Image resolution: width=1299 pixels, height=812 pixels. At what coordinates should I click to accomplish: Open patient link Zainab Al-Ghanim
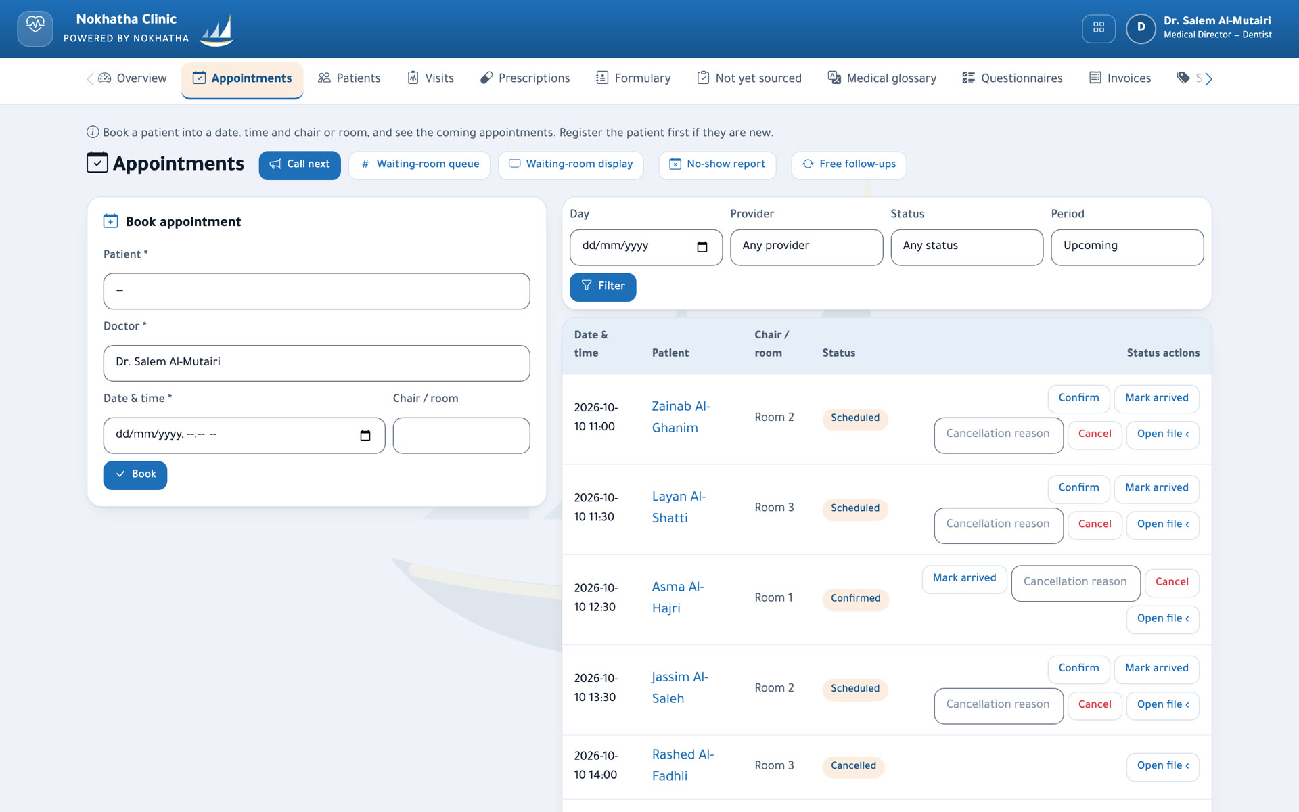coord(681,417)
